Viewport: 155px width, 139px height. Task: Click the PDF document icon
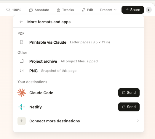pos(22,42)
